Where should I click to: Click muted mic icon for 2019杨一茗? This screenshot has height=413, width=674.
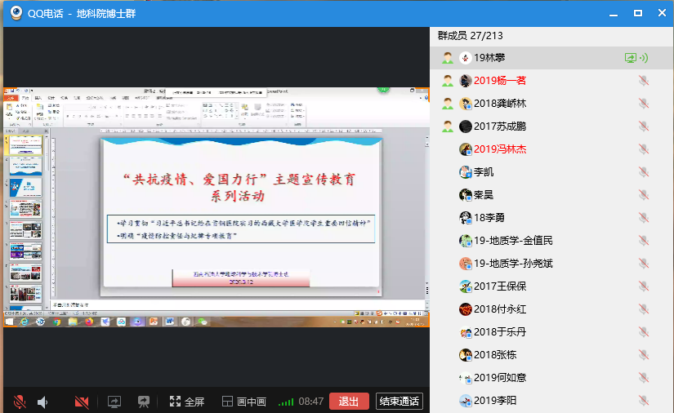[x=644, y=81]
